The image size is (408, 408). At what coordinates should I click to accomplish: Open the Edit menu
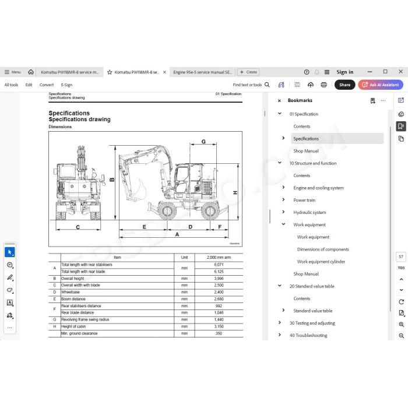[x=29, y=85]
